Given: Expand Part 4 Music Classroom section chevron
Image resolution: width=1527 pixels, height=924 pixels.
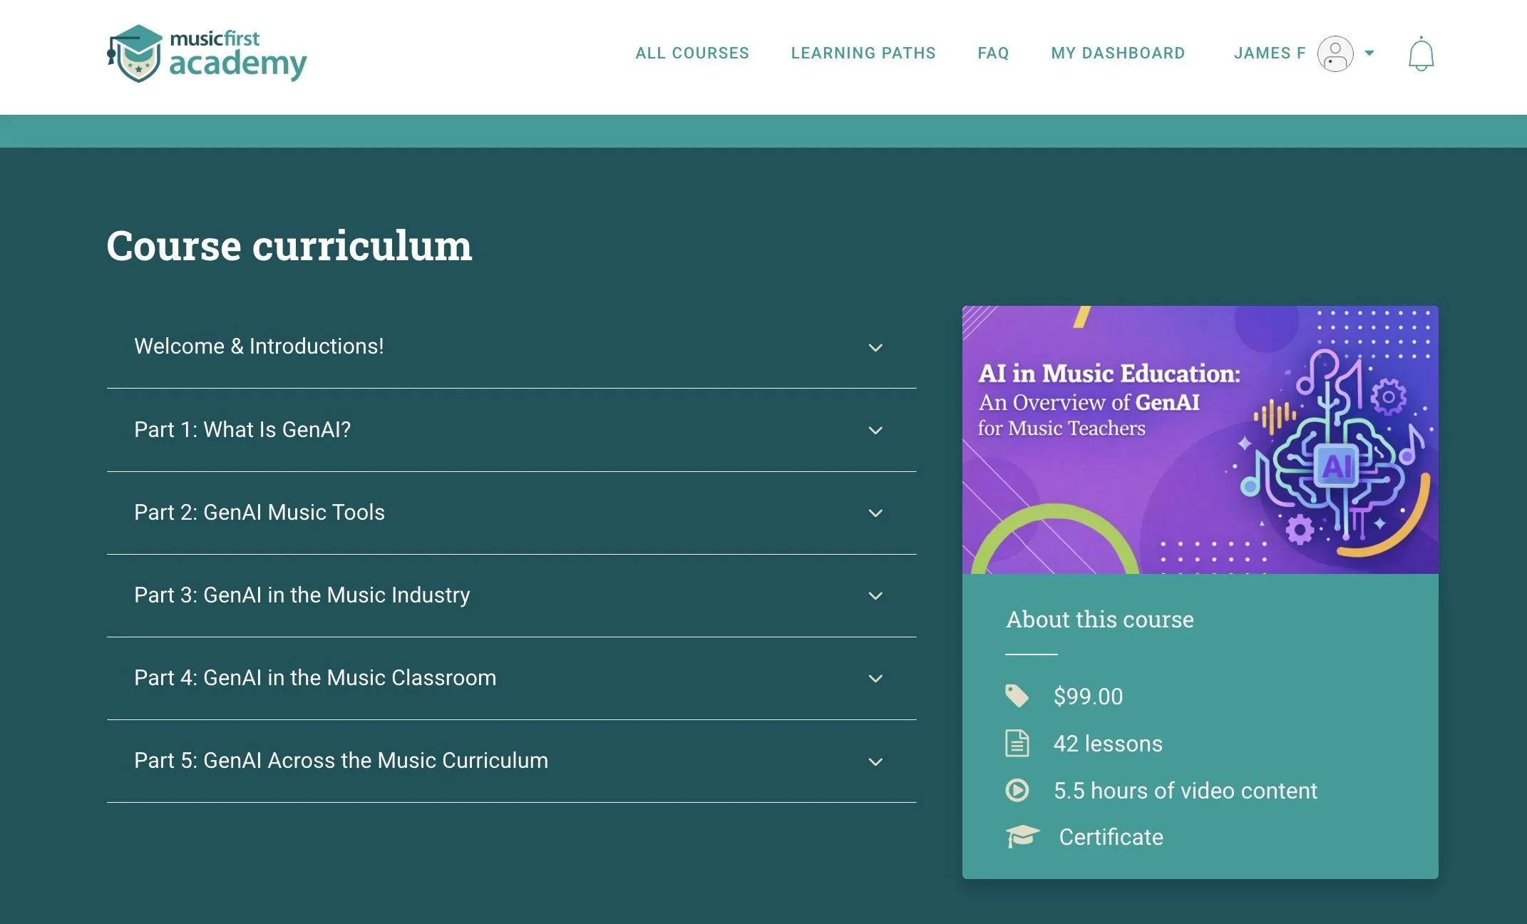Looking at the screenshot, I should 875,678.
